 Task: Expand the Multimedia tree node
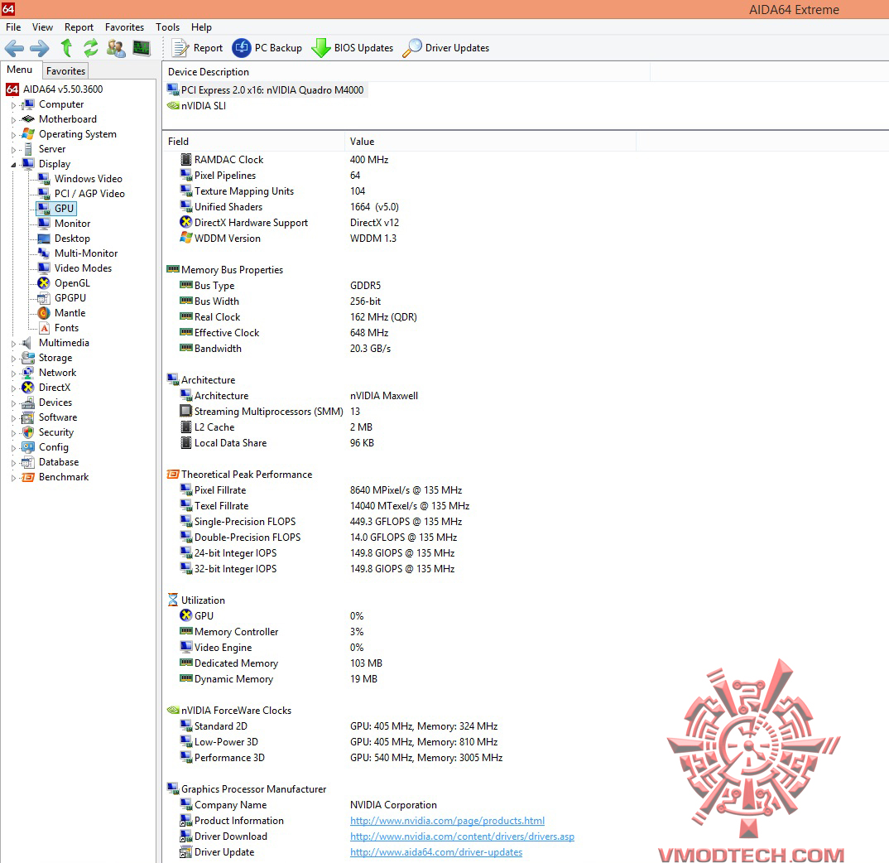coord(13,343)
